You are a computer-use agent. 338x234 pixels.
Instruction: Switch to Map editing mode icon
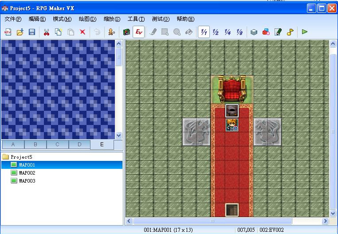tap(126, 32)
